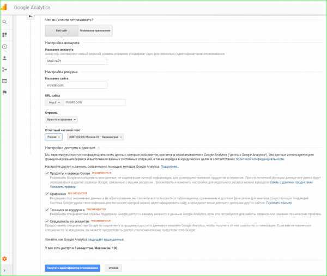Image resolution: width=327 pixels, height=276 pixels.
Task: Open Conversions flag icon in sidebar
Action: pos(4,92)
